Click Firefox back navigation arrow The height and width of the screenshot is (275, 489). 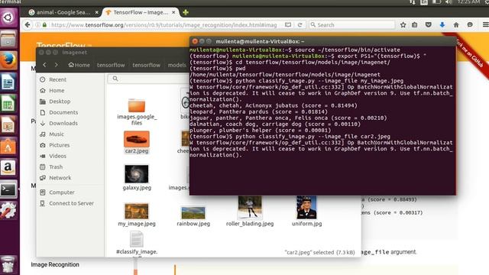tap(28, 24)
